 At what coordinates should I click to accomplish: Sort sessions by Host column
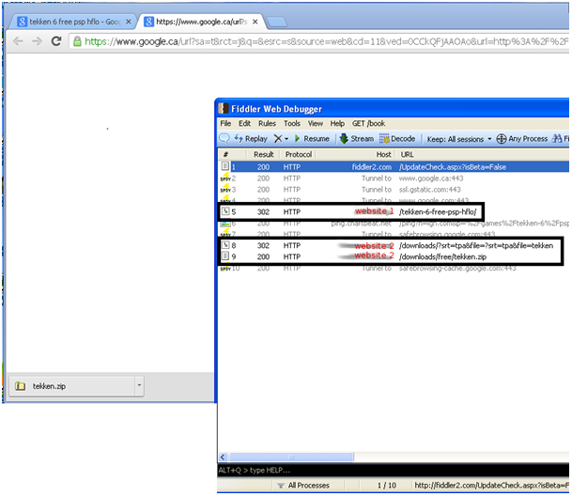tap(383, 154)
